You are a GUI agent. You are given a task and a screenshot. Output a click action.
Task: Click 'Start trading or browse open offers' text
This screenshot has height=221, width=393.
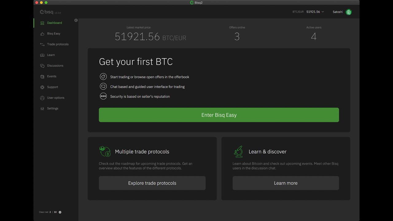point(150,77)
